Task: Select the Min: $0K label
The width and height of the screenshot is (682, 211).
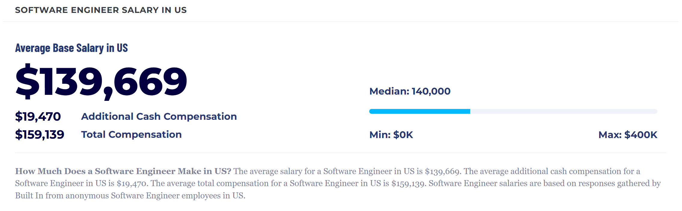Action: (x=391, y=135)
